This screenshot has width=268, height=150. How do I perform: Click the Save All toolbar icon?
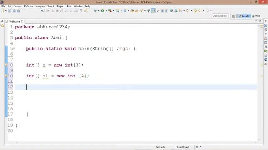tap(14, 10)
